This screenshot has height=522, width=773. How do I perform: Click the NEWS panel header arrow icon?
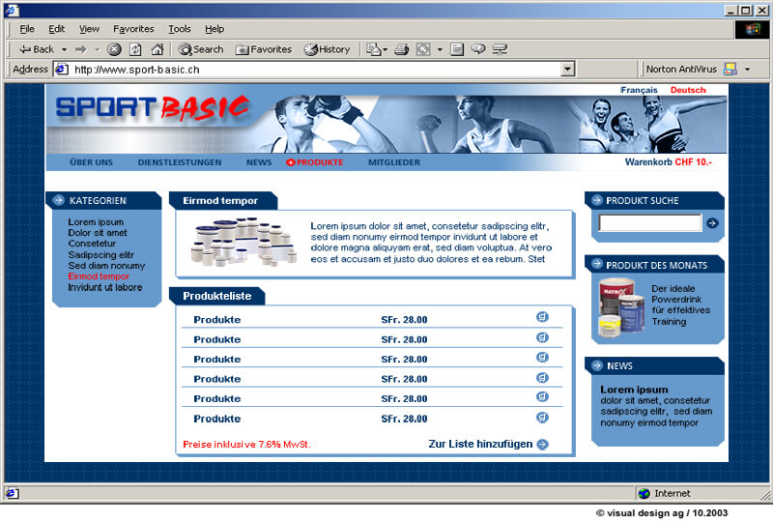(x=597, y=365)
